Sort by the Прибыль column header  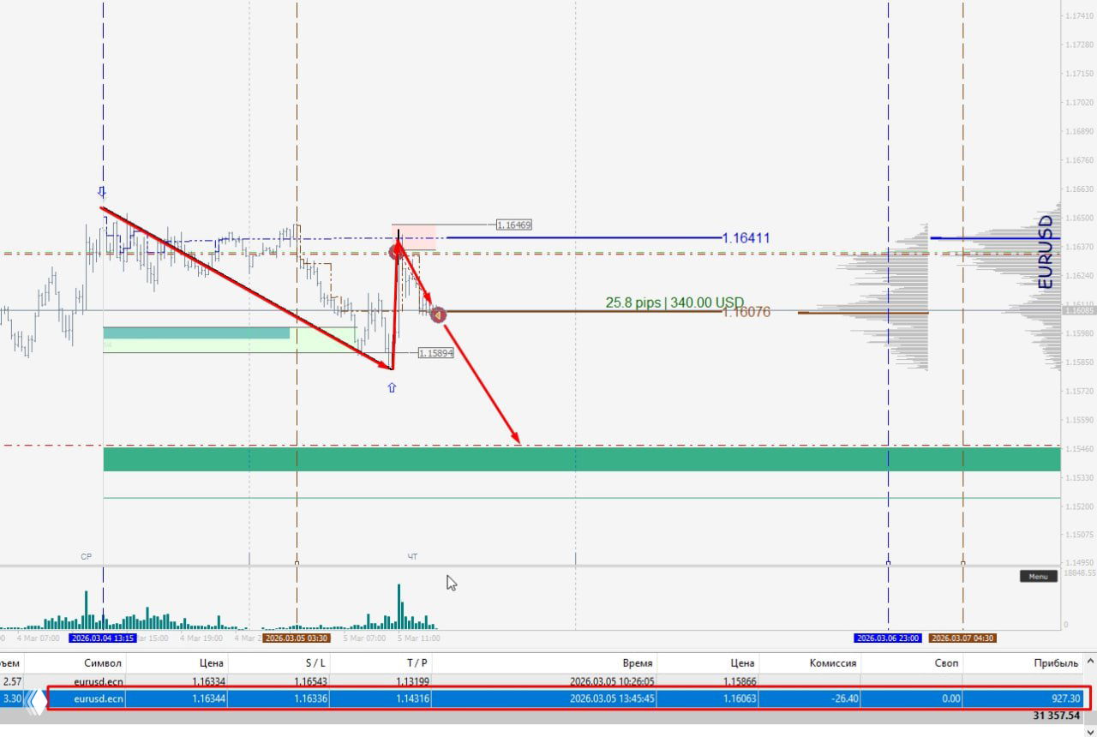click(1056, 662)
